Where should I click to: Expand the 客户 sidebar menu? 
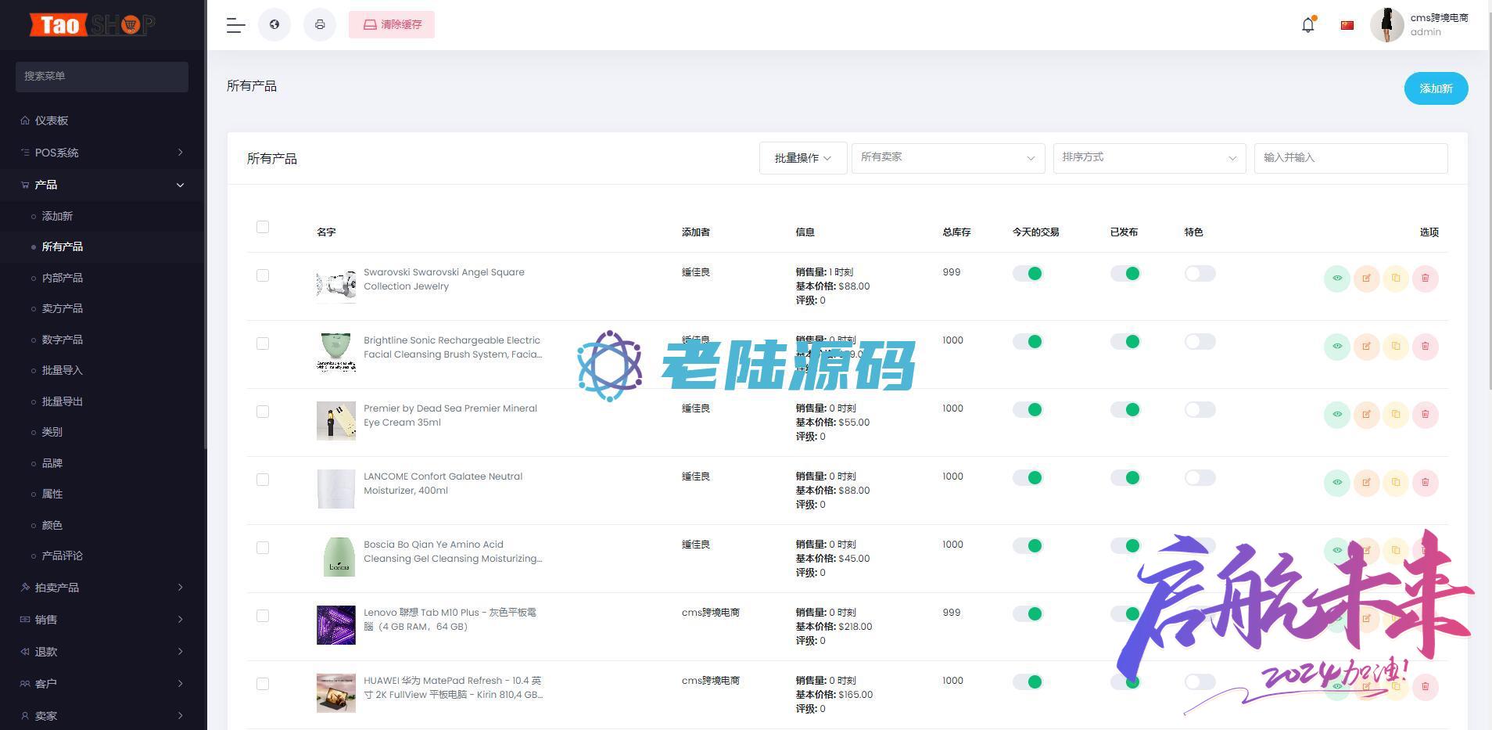tap(102, 684)
